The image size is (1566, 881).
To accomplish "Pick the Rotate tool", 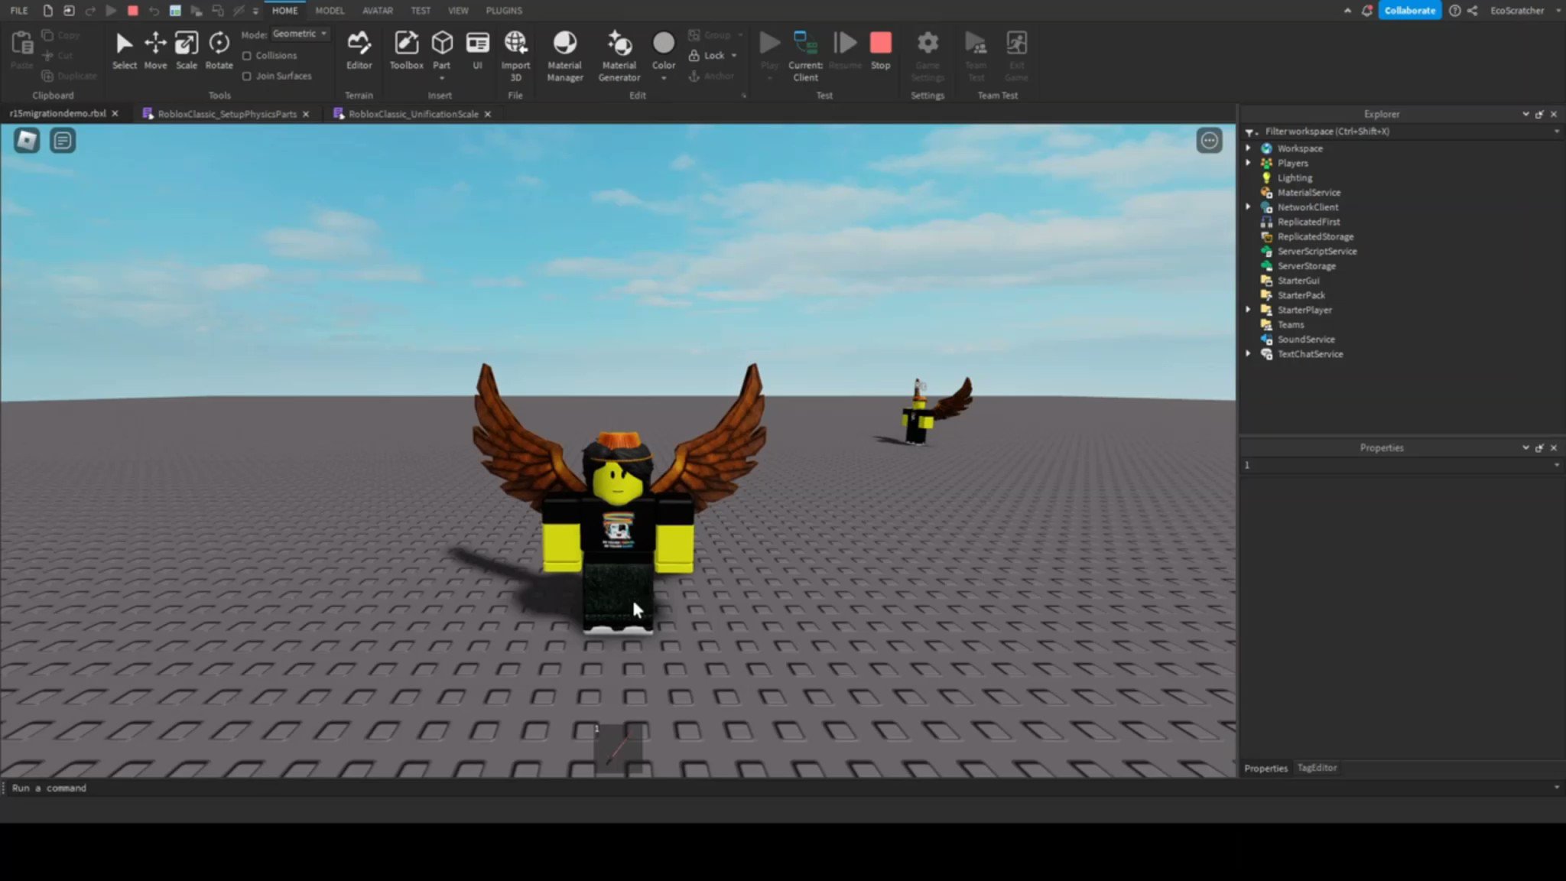I will pyautogui.click(x=219, y=50).
